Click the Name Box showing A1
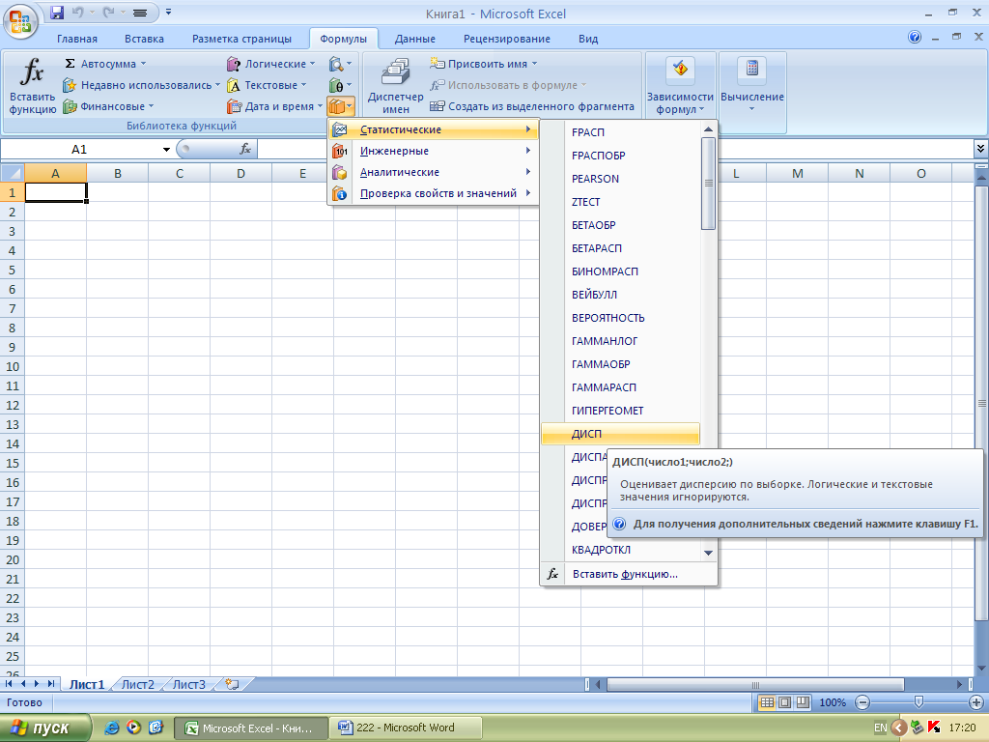This screenshot has height=742, width=989. (x=79, y=150)
